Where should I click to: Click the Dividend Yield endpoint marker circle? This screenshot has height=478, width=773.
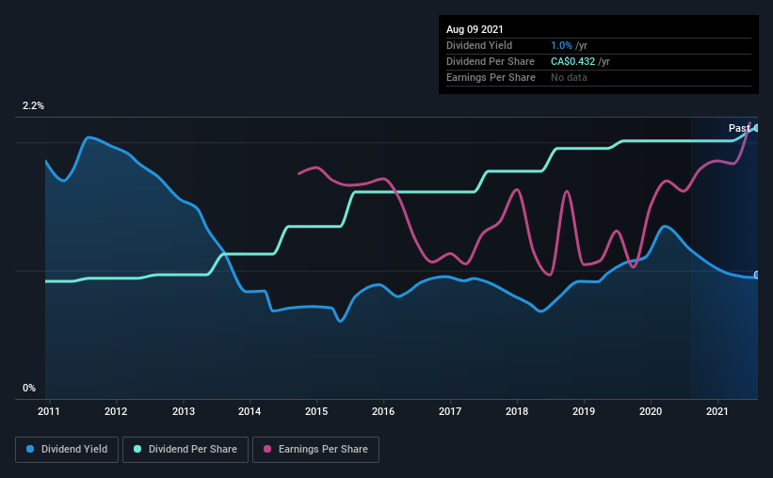click(x=756, y=275)
